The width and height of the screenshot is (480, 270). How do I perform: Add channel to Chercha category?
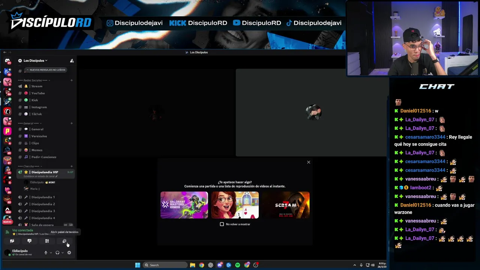[x=72, y=166]
